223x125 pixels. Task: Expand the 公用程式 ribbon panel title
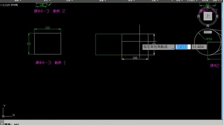(x=192, y=1)
